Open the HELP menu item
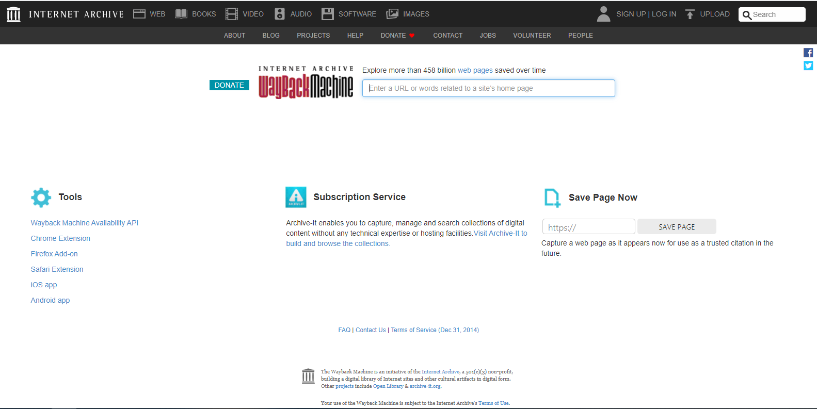Screen dimensions: 817x409 355,36
